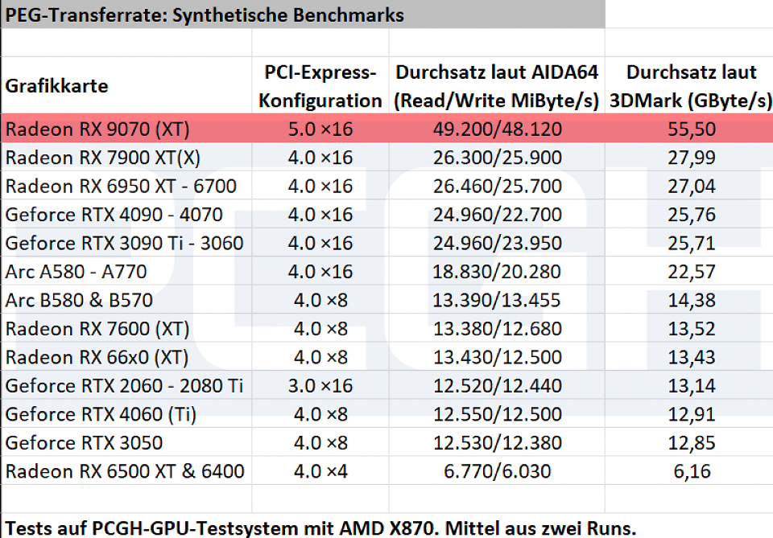
Task: Select the 'Radeon RX 6500 XT & 6400' cell
Action: tap(125, 471)
